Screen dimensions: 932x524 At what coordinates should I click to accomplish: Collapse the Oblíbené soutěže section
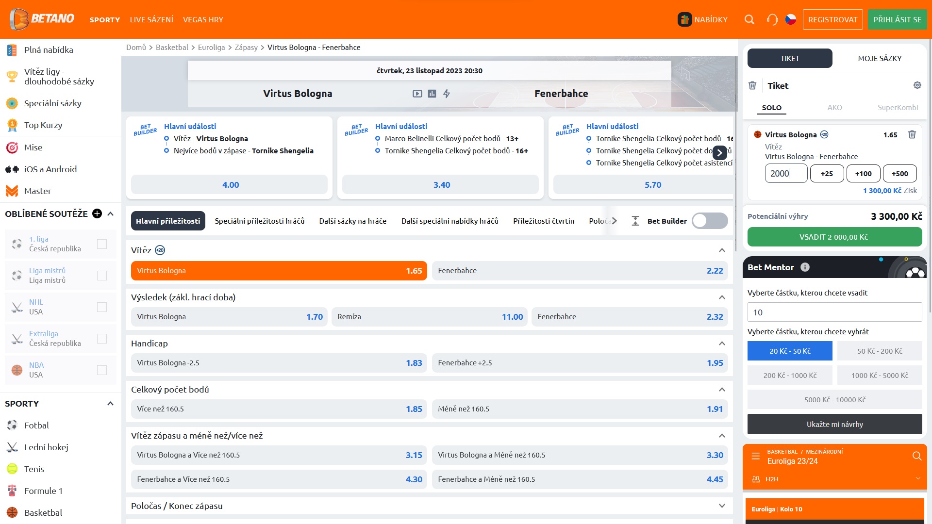click(110, 213)
